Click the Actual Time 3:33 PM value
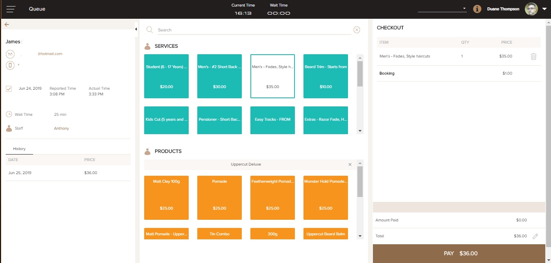 96,94
